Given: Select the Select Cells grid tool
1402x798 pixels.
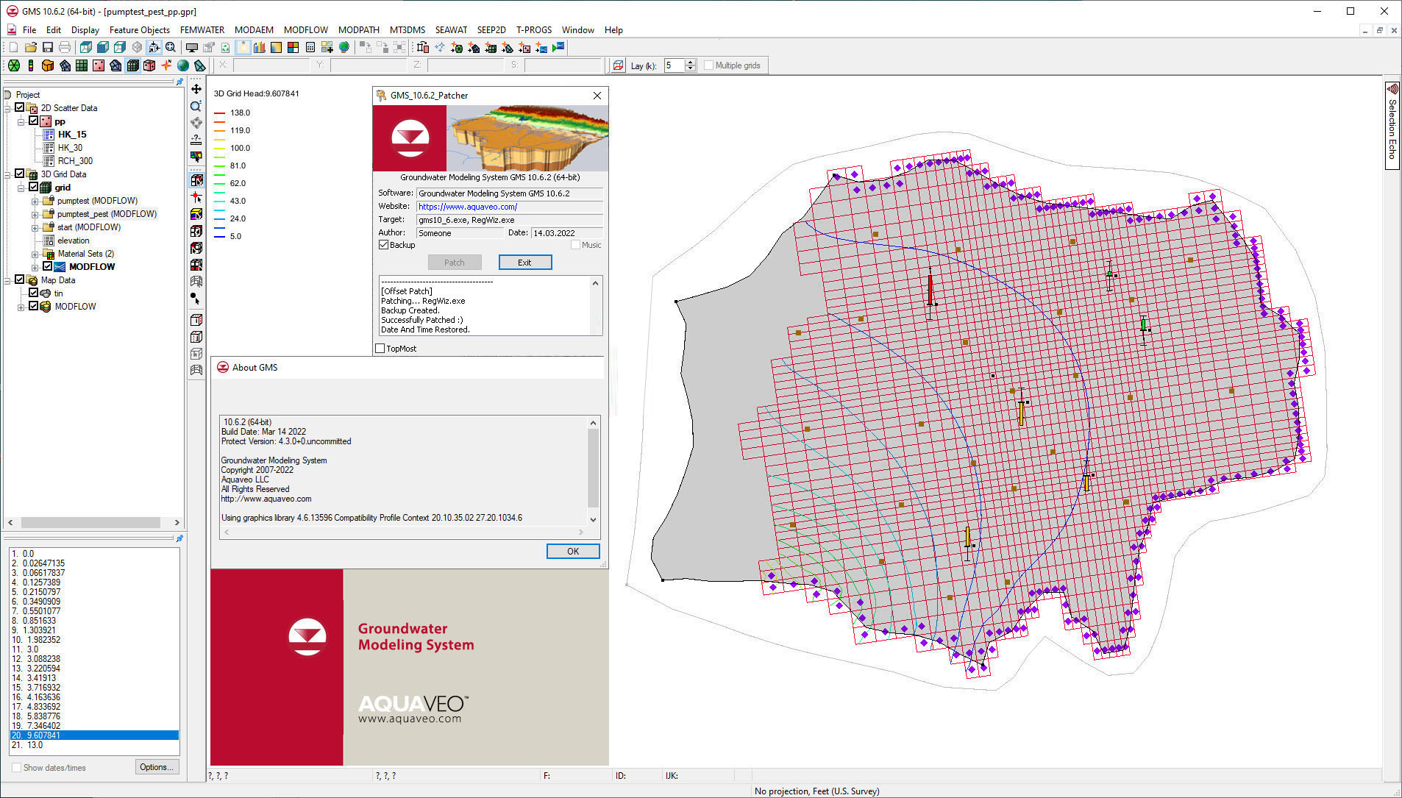Looking at the screenshot, I should pyautogui.click(x=196, y=180).
